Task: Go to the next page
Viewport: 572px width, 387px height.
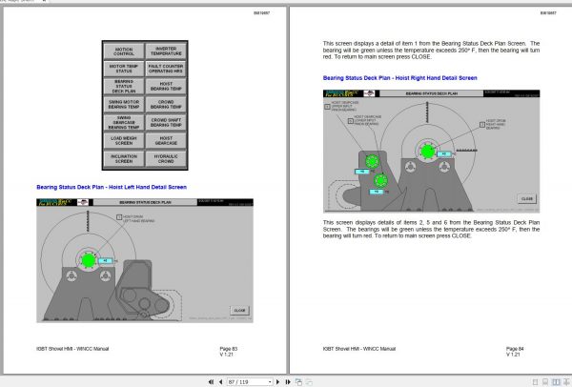Action: [278, 382]
